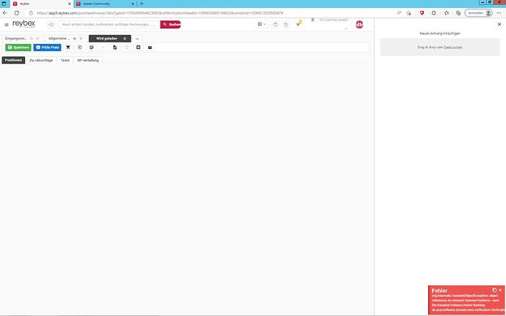The width and height of the screenshot is (506, 316).
Task: Click the browser refresh-circle extension icon
Action: tap(433, 13)
